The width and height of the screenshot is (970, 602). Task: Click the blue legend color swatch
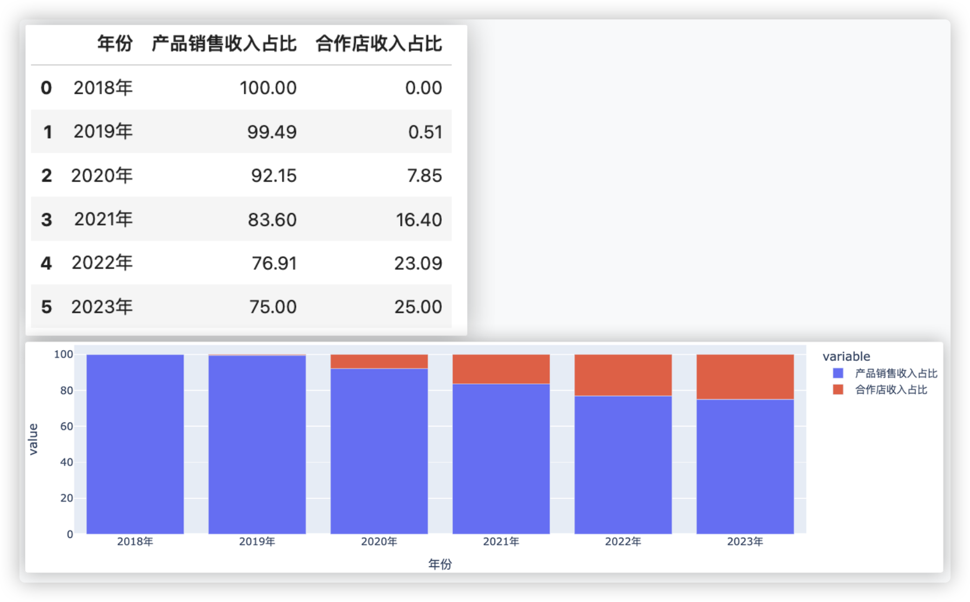pos(838,373)
